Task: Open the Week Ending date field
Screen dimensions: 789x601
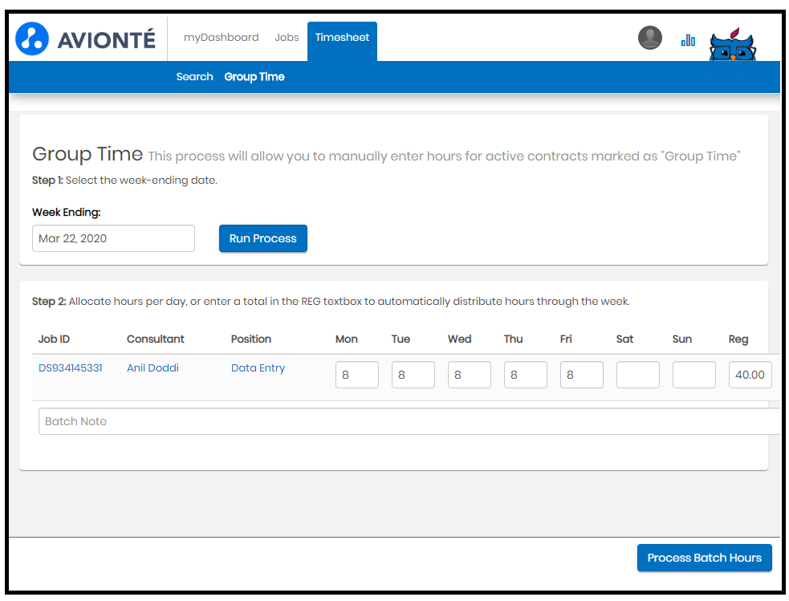Action: pyautogui.click(x=113, y=238)
